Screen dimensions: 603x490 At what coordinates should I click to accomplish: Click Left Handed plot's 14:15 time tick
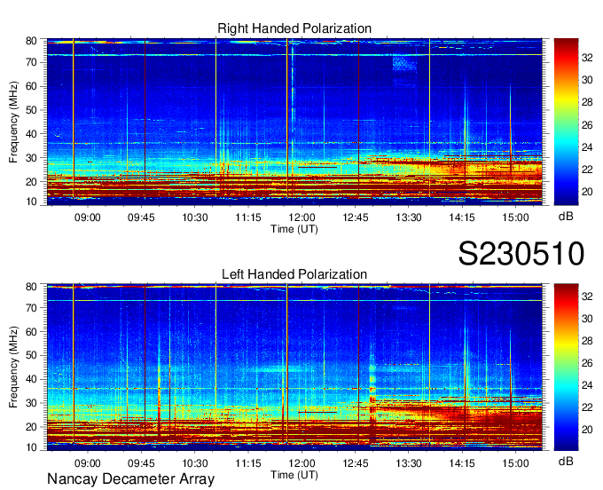462,463
